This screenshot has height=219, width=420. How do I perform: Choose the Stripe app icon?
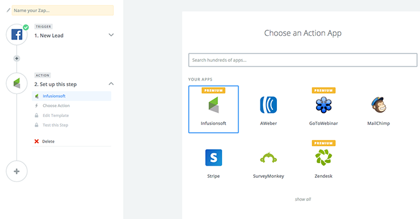214,158
